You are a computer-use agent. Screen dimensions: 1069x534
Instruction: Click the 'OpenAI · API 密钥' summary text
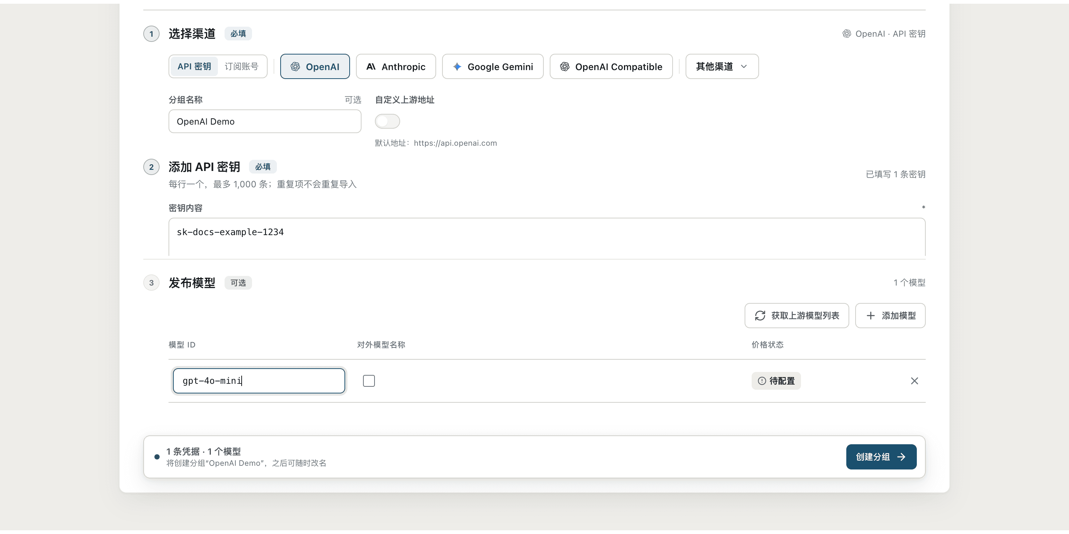point(890,34)
